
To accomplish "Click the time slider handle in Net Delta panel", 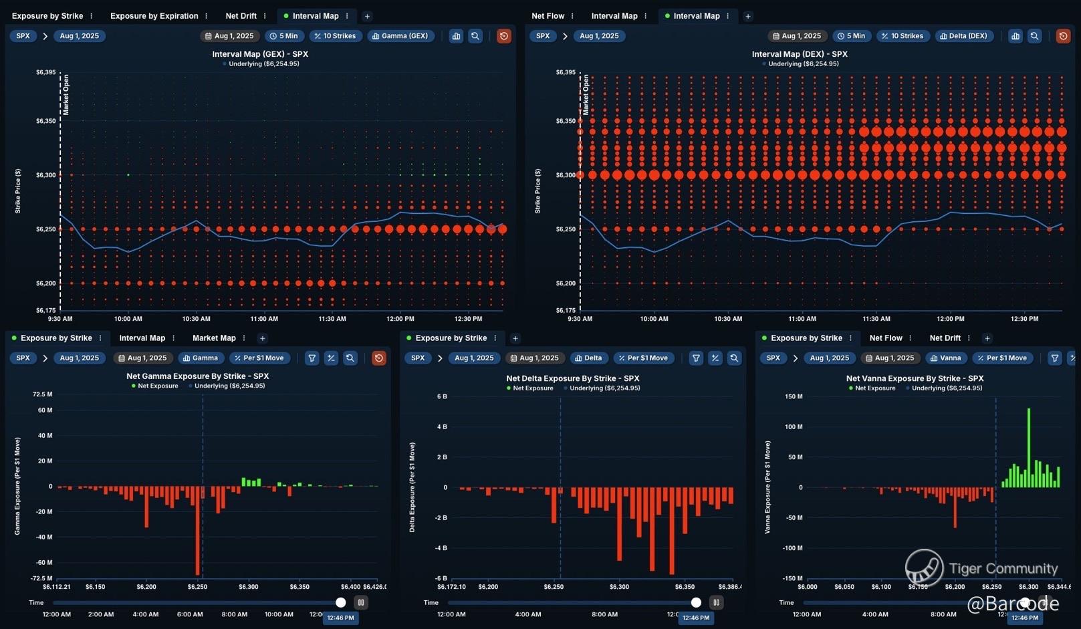I will coord(696,602).
